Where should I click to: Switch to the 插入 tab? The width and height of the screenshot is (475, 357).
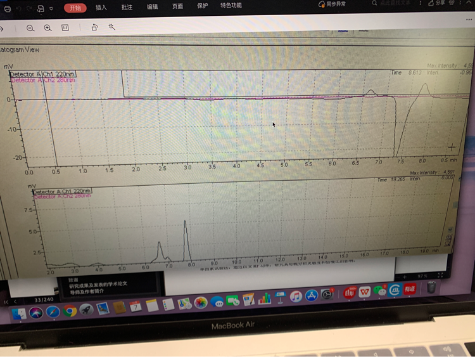(101, 8)
